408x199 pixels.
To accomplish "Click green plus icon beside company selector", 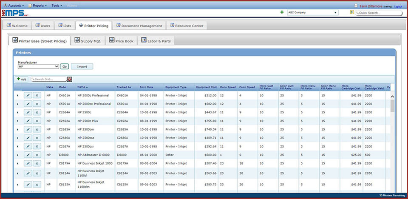I will tap(282, 12).
